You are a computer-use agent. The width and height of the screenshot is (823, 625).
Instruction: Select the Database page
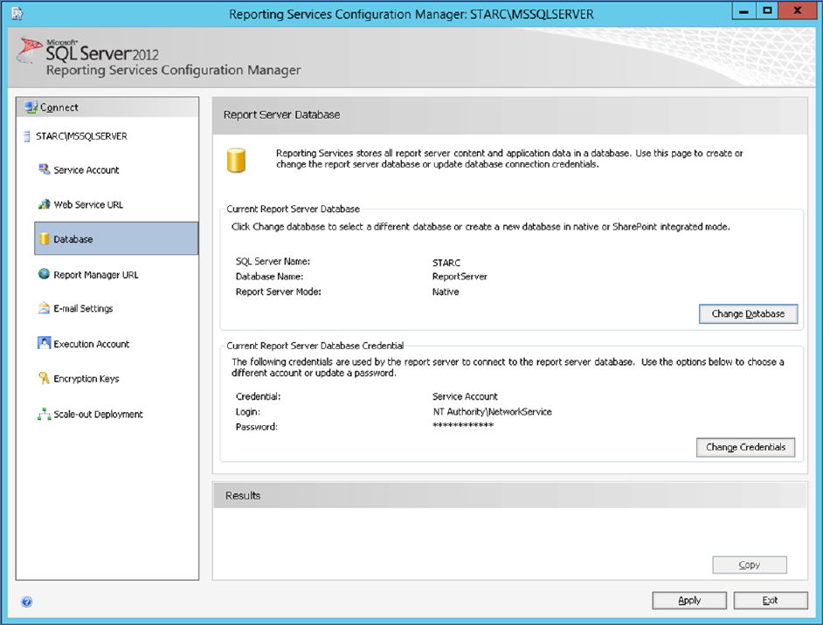116,238
